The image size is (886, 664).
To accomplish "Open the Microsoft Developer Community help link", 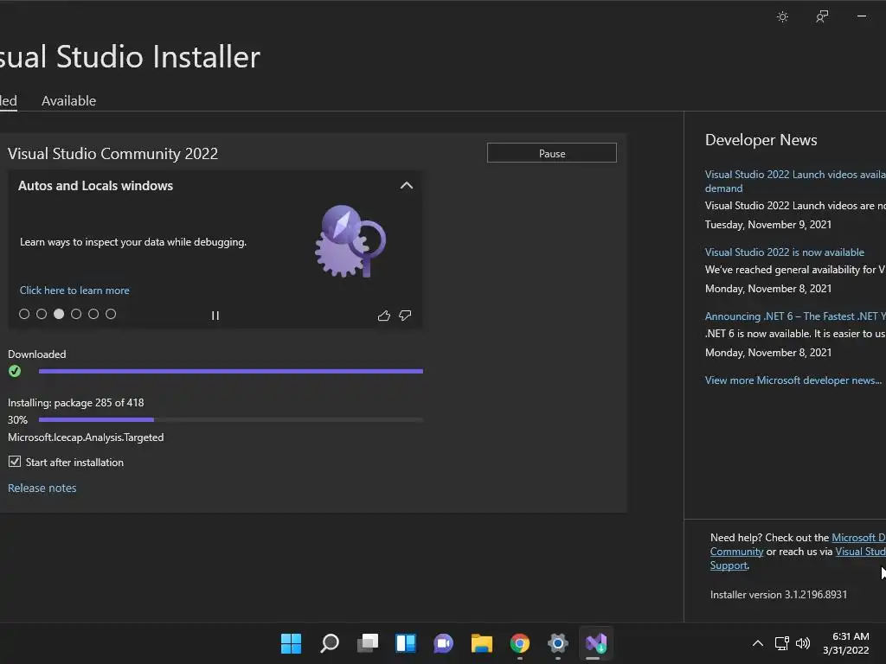I will click(858, 538).
